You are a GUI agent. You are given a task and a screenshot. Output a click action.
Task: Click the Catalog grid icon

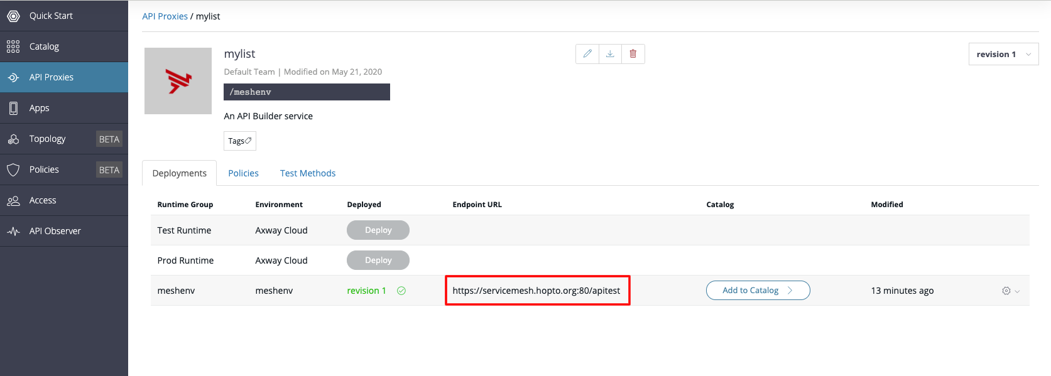pos(13,46)
